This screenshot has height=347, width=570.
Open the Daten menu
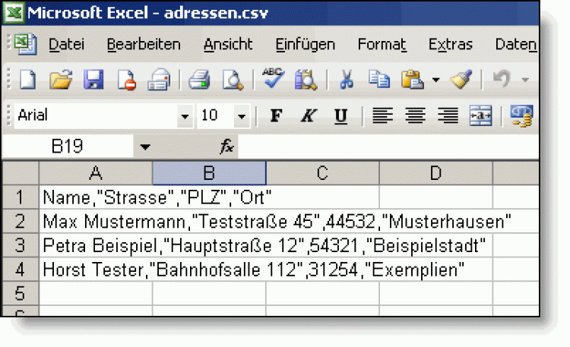click(x=516, y=44)
